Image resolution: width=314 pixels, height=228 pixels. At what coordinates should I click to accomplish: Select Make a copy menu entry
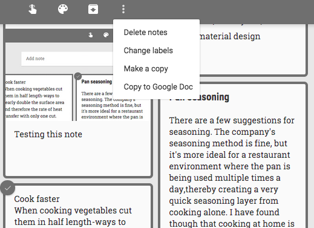(x=146, y=69)
